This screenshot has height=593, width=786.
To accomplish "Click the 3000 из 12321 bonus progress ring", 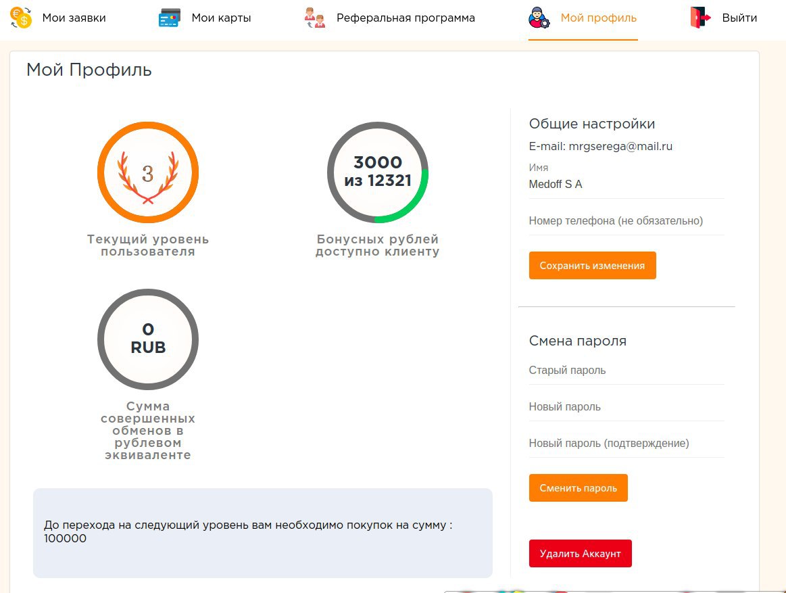I will click(378, 172).
